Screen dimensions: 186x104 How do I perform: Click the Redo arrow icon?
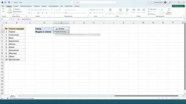click(x=3, y=12)
